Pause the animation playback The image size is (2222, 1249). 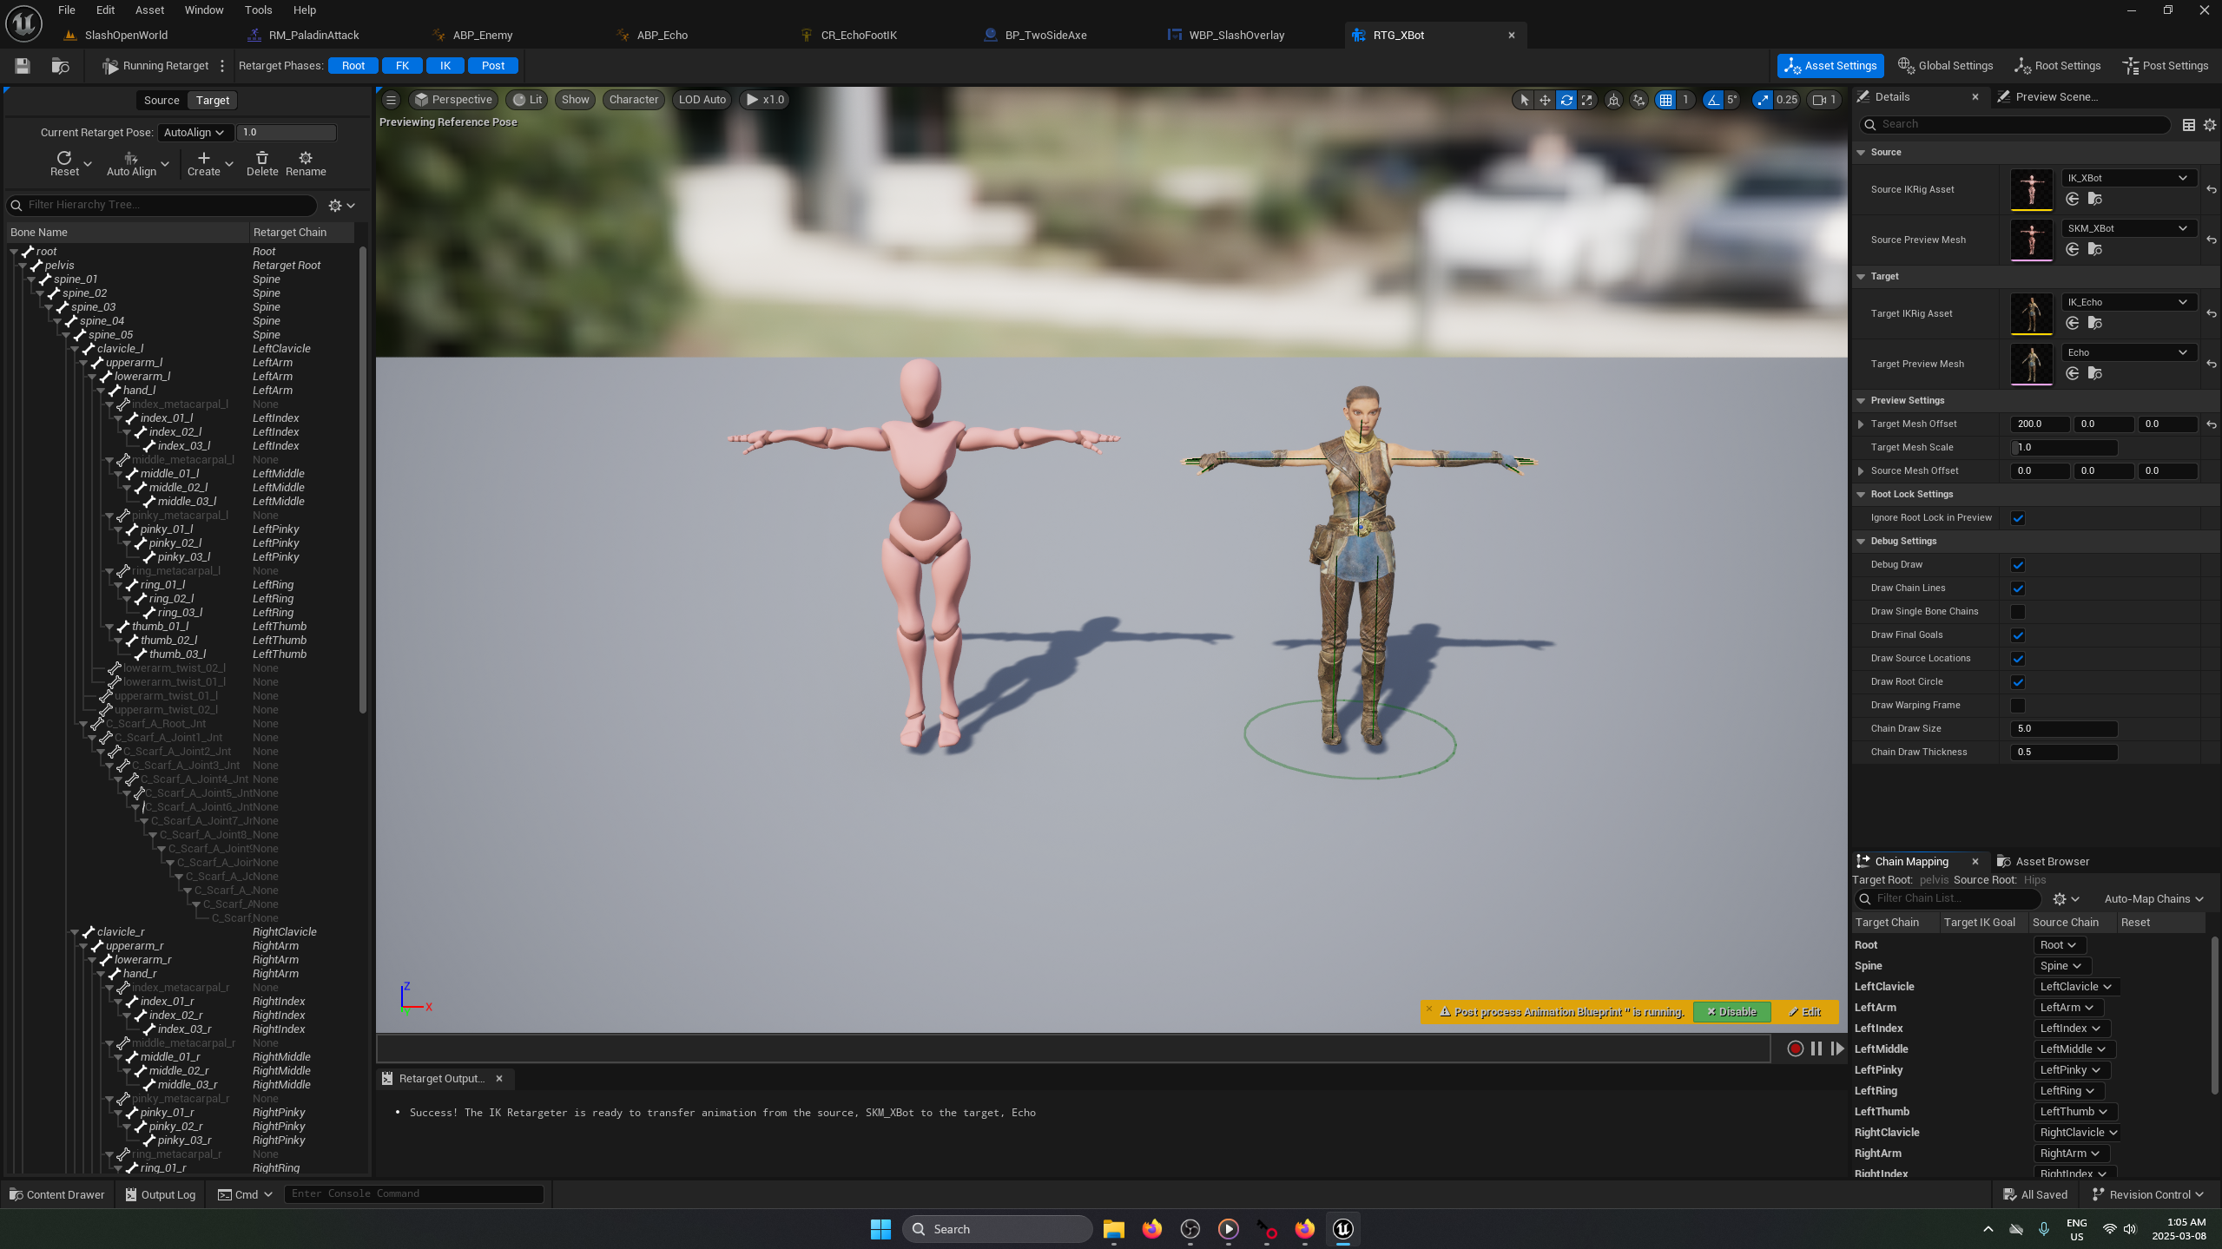click(1816, 1049)
